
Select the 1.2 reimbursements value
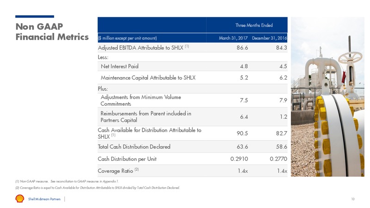click(x=284, y=117)
